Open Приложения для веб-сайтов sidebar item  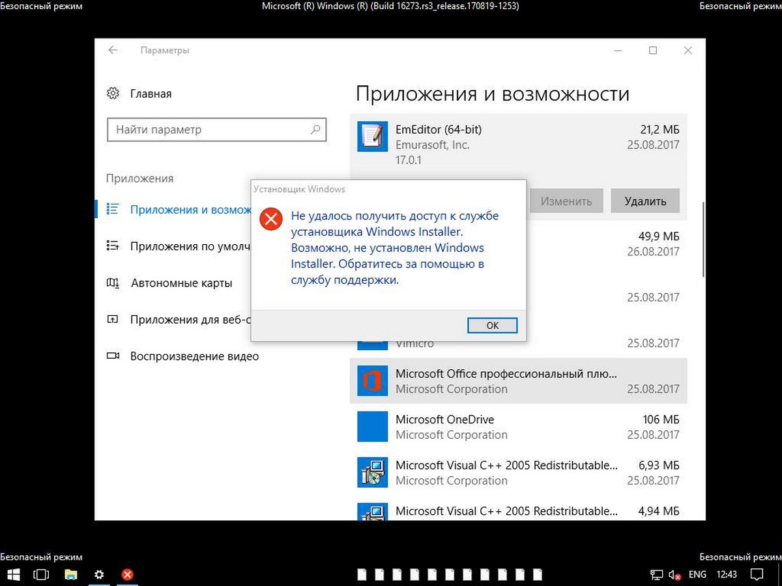[x=174, y=320]
